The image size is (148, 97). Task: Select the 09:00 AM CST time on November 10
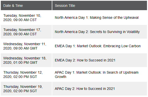pos(25,20)
